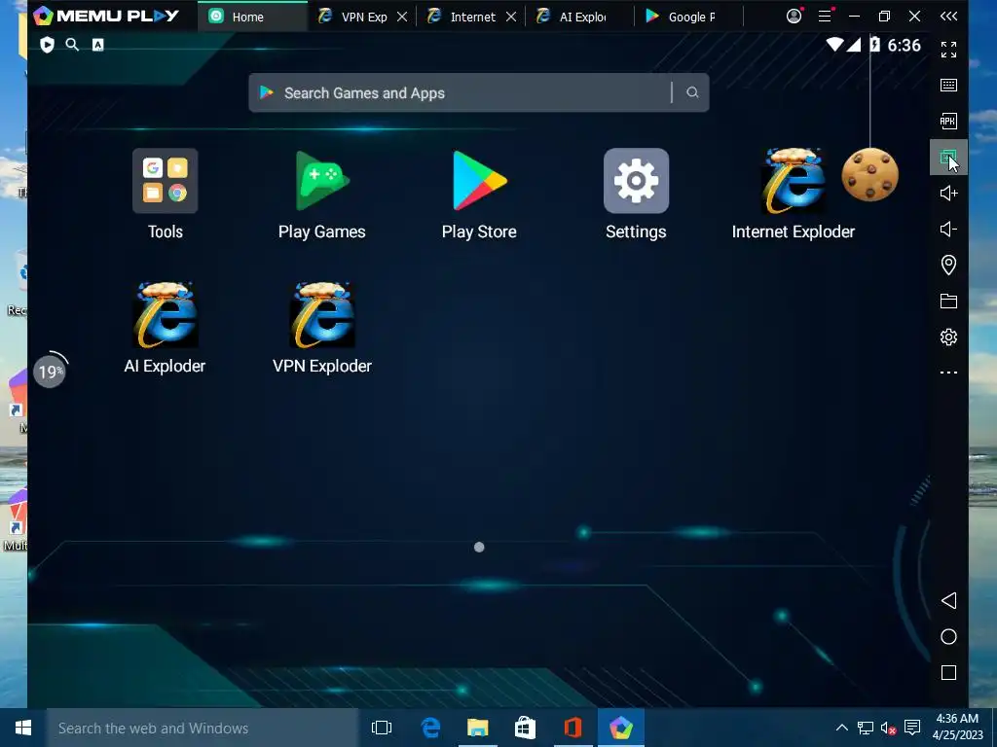Open the MEmu hamburger menu
997x747 pixels.
coord(825,16)
